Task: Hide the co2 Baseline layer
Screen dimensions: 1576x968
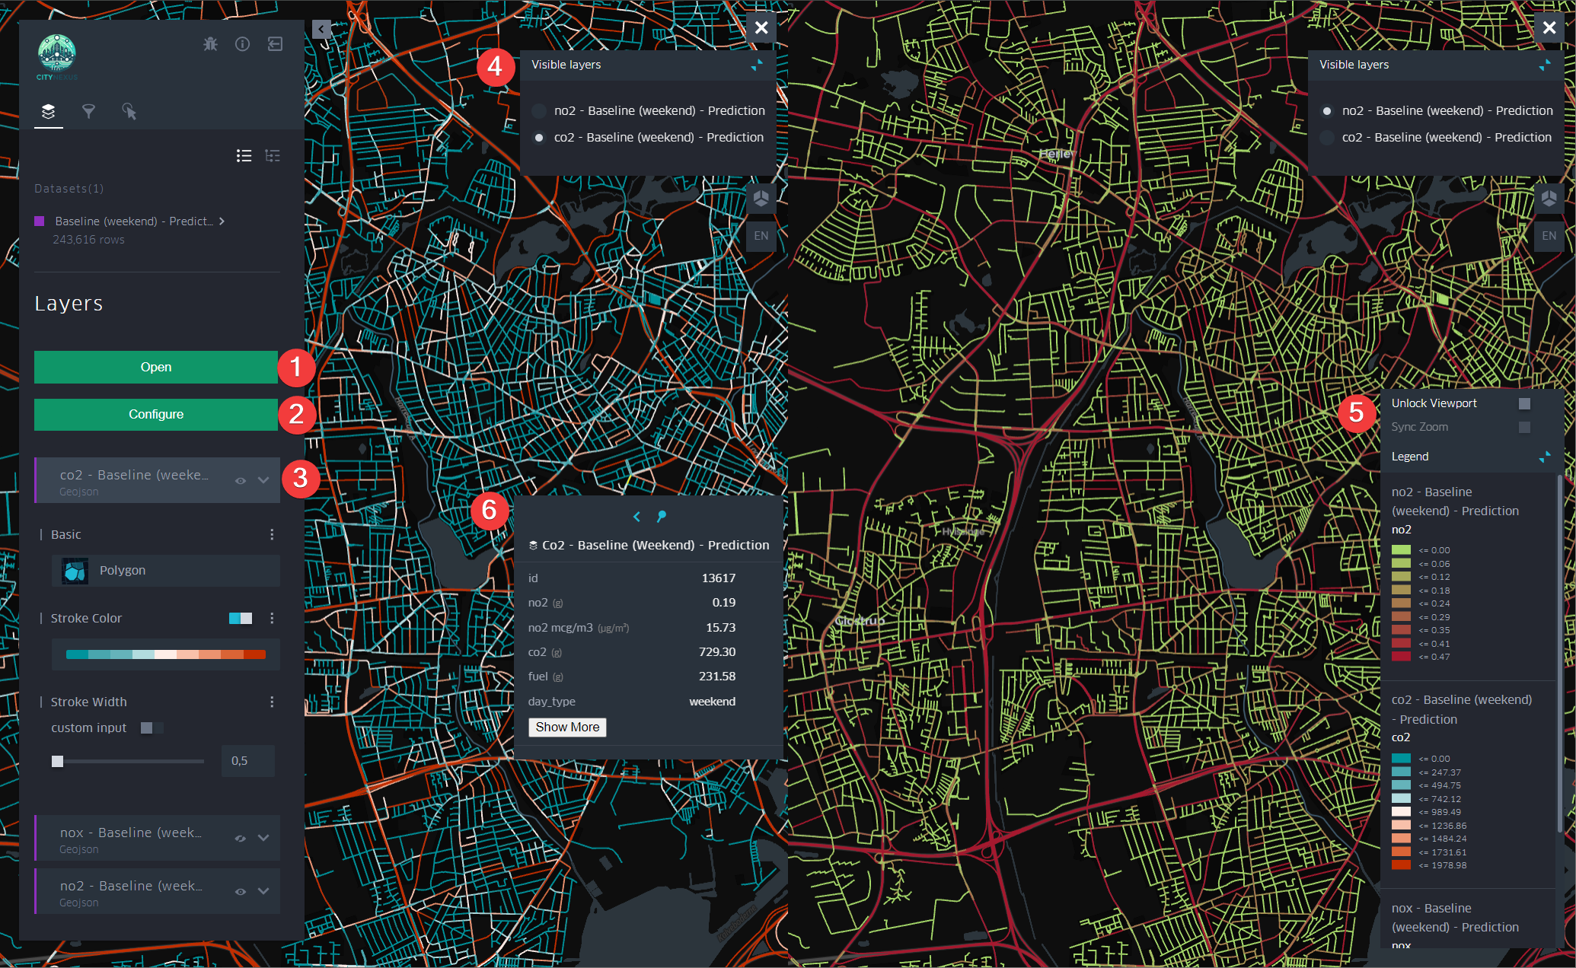Action: 240,481
